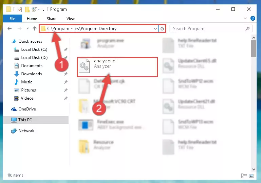Open the recent locations dropdown
The height and width of the screenshot is (183, 261).
[x=27, y=28]
